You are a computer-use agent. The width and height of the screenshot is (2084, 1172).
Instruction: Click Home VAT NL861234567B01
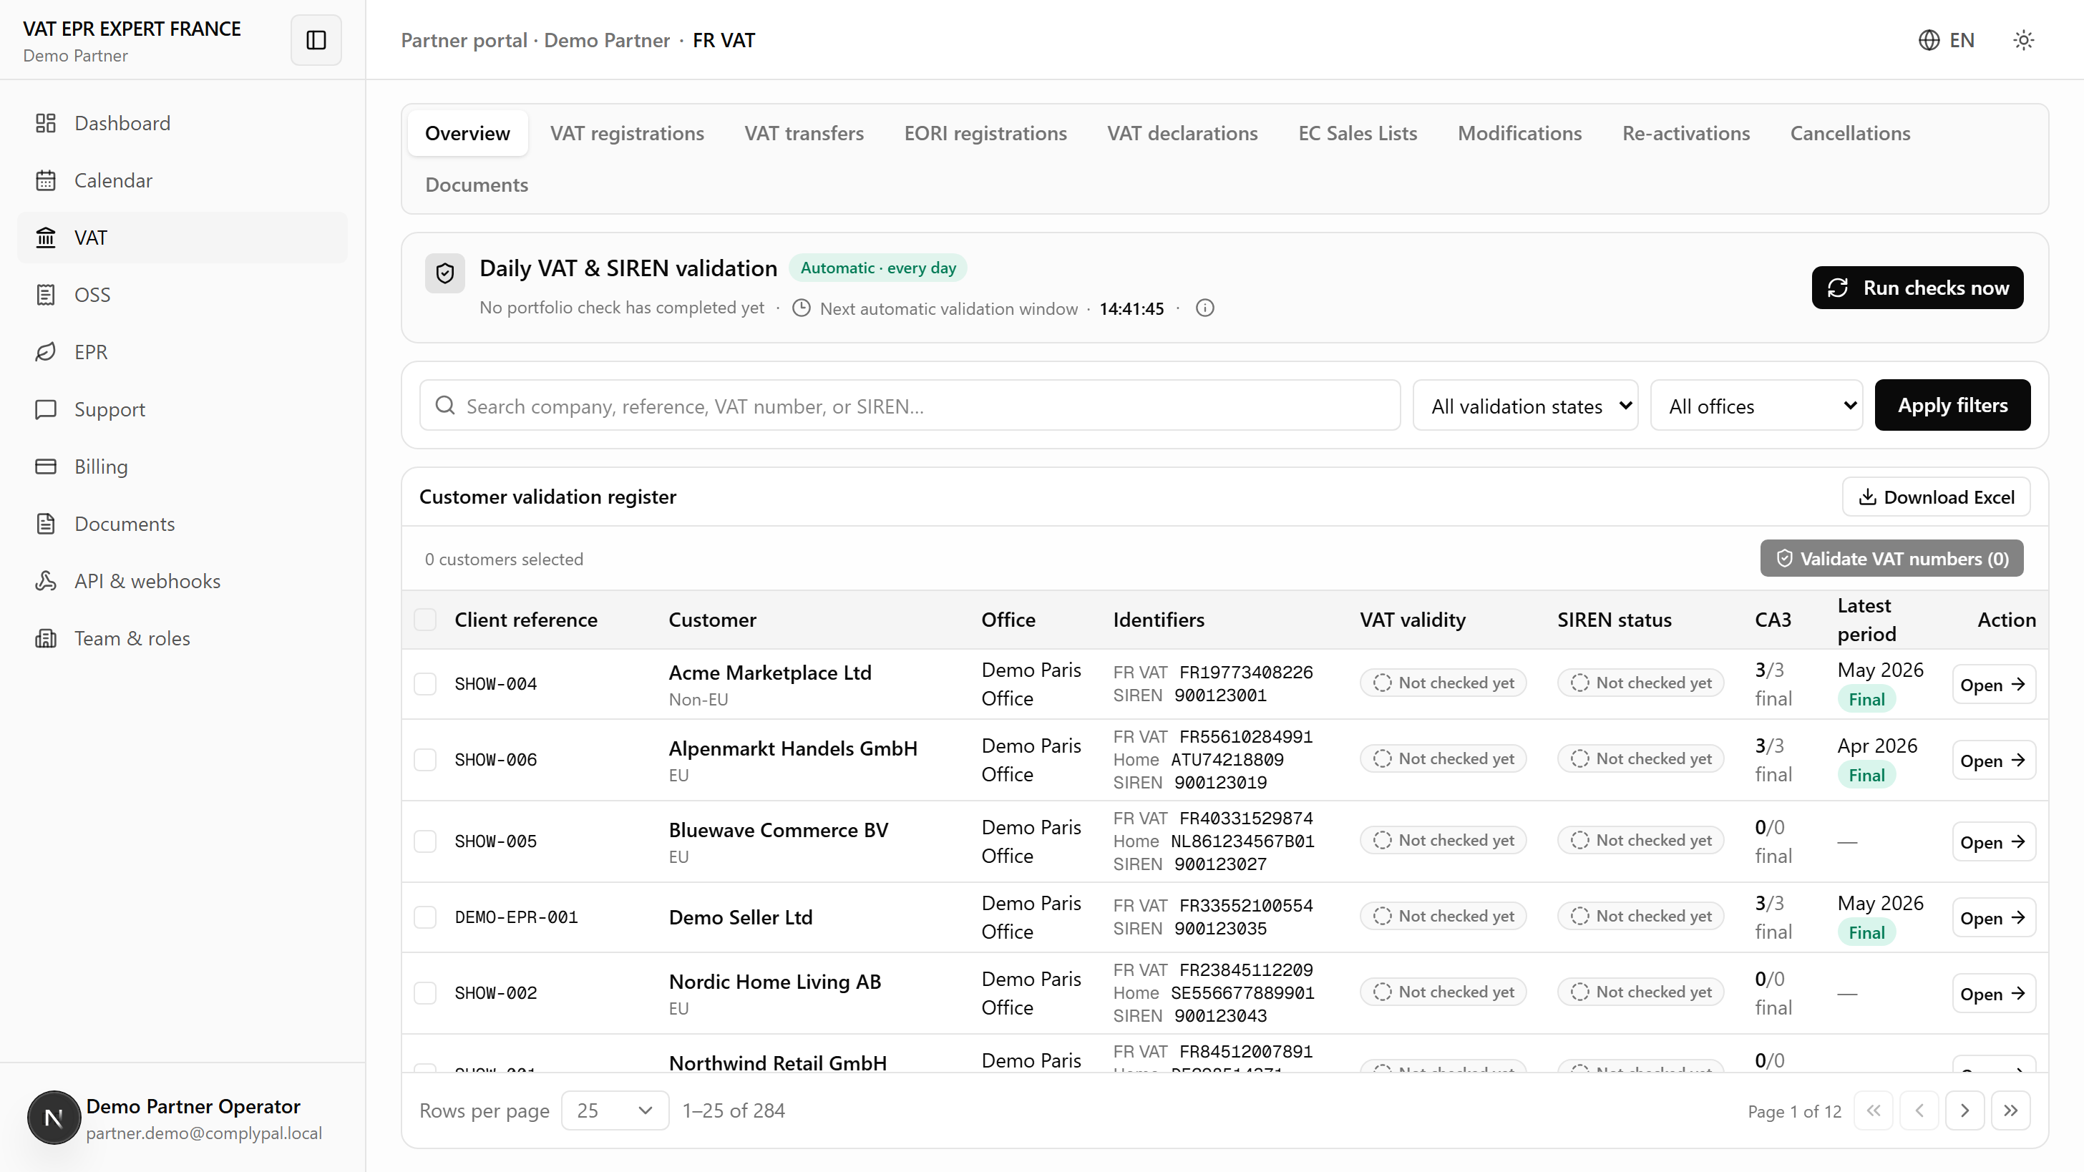(1242, 841)
